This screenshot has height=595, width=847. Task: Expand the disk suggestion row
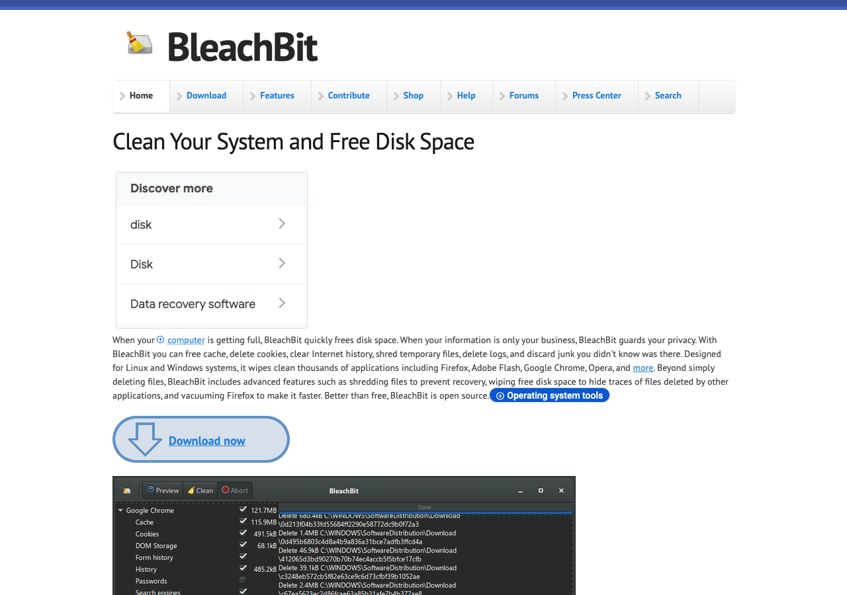[x=283, y=224]
